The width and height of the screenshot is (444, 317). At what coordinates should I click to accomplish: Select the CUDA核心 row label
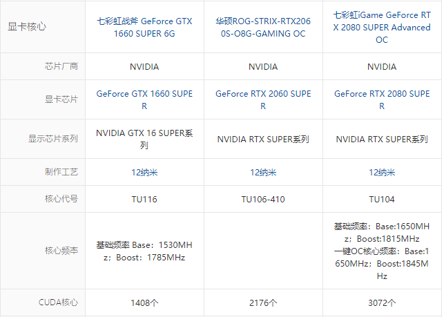click(x=59, y=302)
